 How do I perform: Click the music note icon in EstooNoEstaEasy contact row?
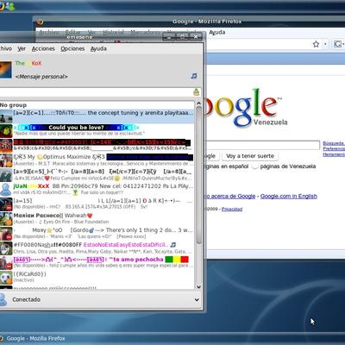(x=173, y=245)
